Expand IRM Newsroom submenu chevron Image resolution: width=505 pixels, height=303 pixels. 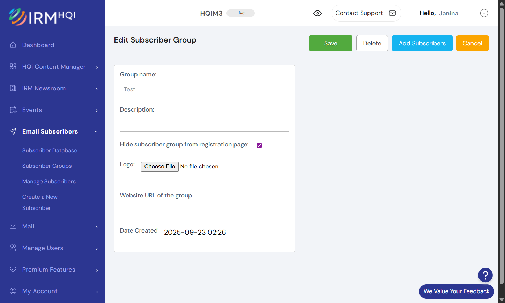97,89
